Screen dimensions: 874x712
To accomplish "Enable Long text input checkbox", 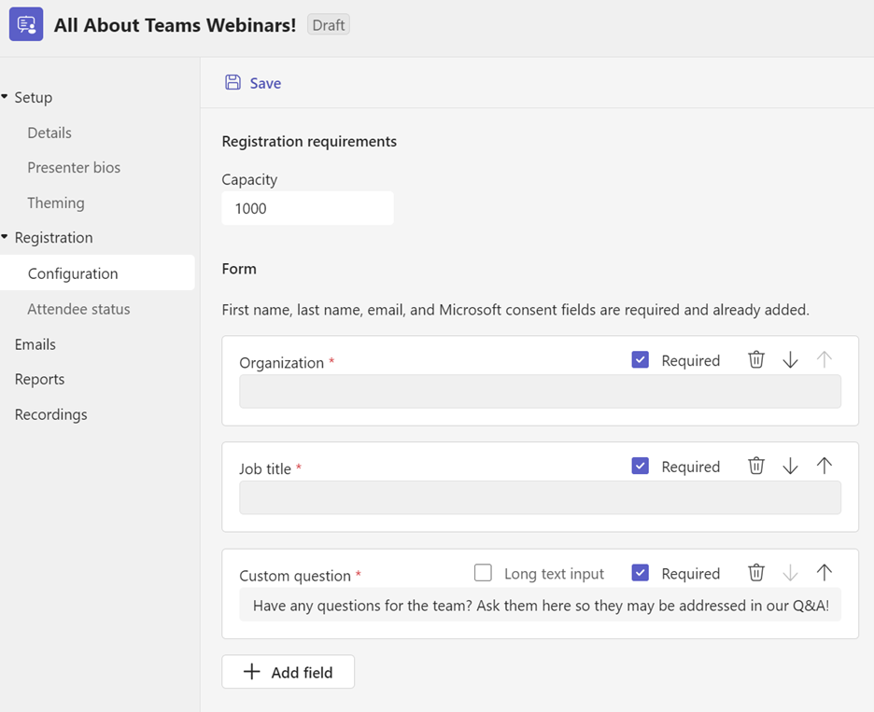I will pyautogui.click(x=483, y=573).
